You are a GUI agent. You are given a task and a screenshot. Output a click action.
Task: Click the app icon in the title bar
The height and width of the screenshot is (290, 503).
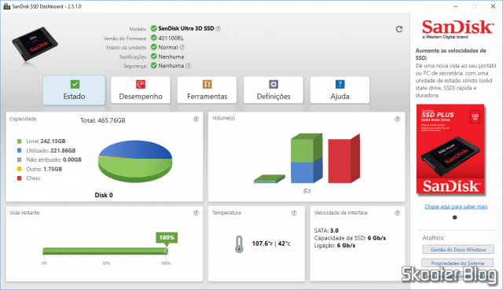click(7, 6)
